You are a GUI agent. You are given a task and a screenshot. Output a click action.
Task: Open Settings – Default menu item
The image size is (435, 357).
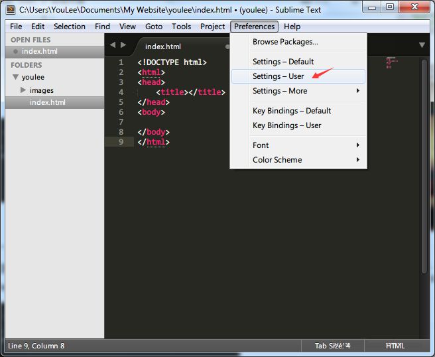[283, 62]
